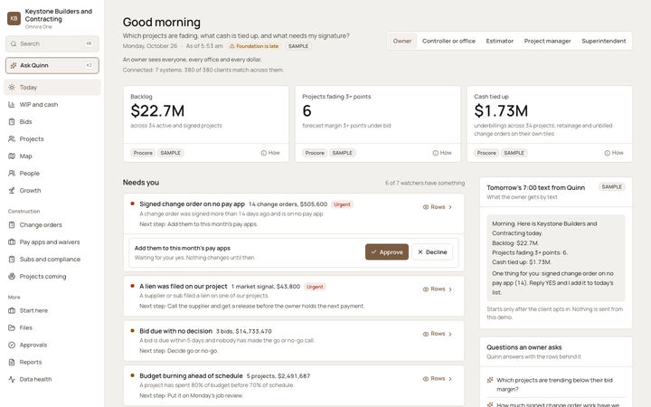Click the eye icon on Bid due row
651x407 pixels.
[425, 334]
